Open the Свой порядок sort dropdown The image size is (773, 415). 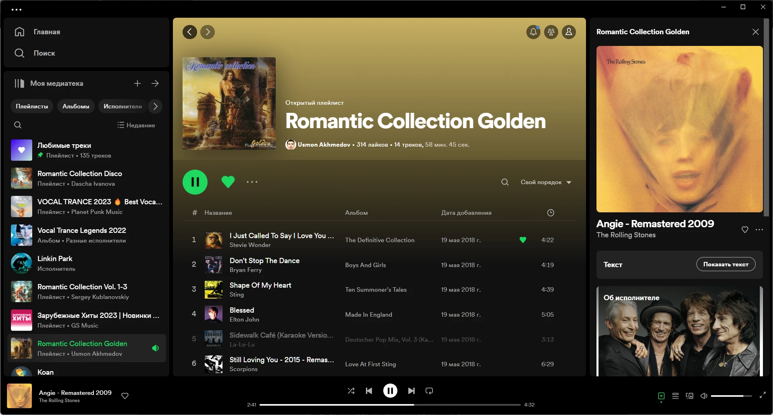[546, 182]
